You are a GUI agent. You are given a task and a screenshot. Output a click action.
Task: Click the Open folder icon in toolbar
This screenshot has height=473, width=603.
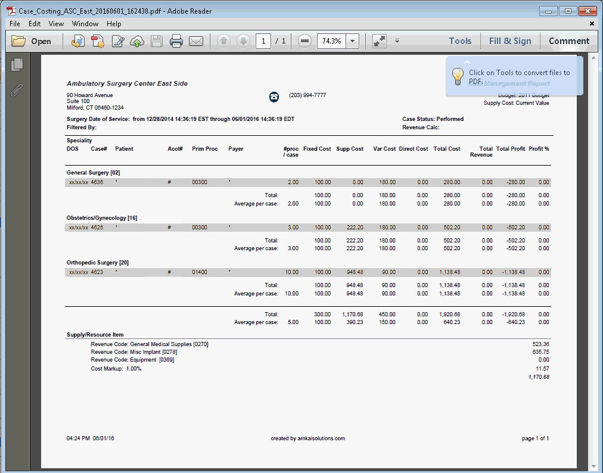click(x=18, y=41)
